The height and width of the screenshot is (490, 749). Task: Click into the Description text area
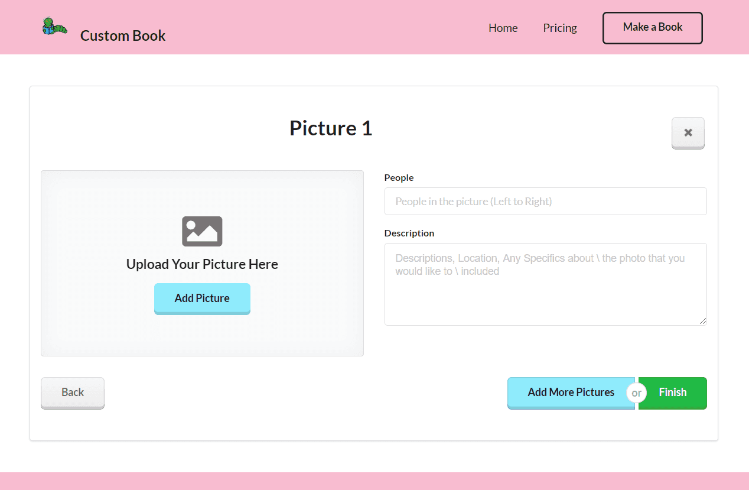tap(545, 290)
